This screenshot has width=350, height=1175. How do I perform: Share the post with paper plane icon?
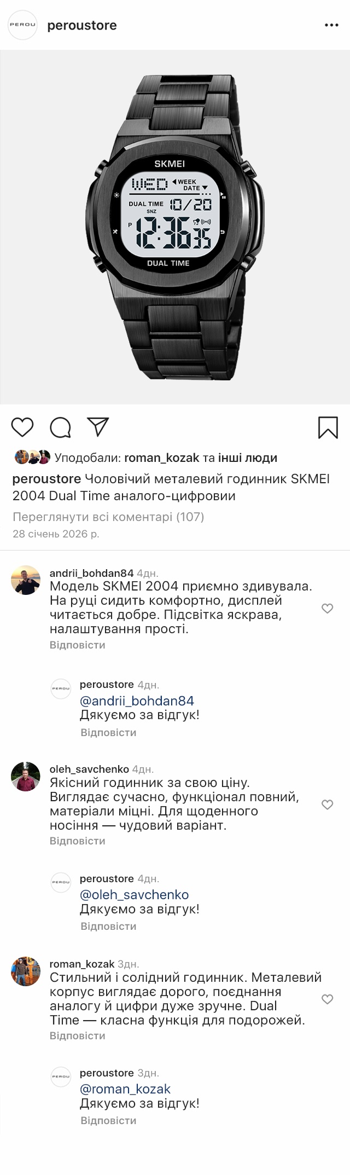[x=98, y=427]
